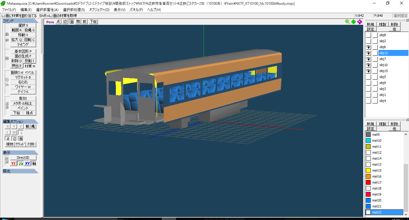The width and height of the screenshot is (409, 220).
Task: Toggle the X axis edit constraint
Action: [x=8, y=126]
